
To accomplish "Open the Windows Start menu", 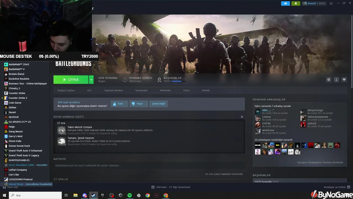I will pyautogui.click(x=4, y=195).
